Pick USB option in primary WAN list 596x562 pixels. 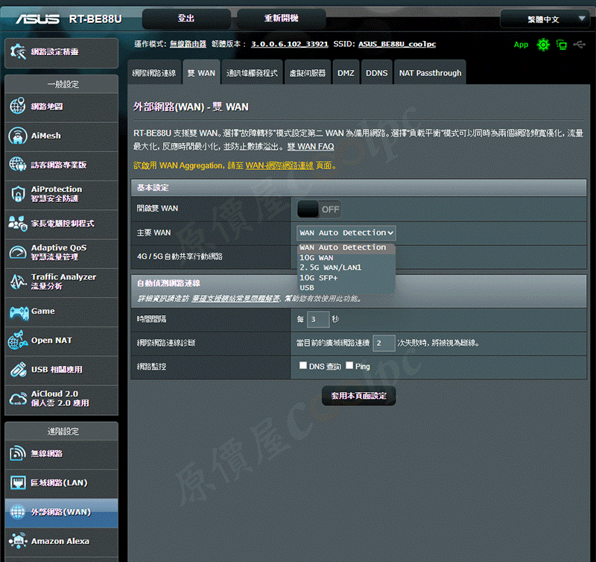(346, 288)
